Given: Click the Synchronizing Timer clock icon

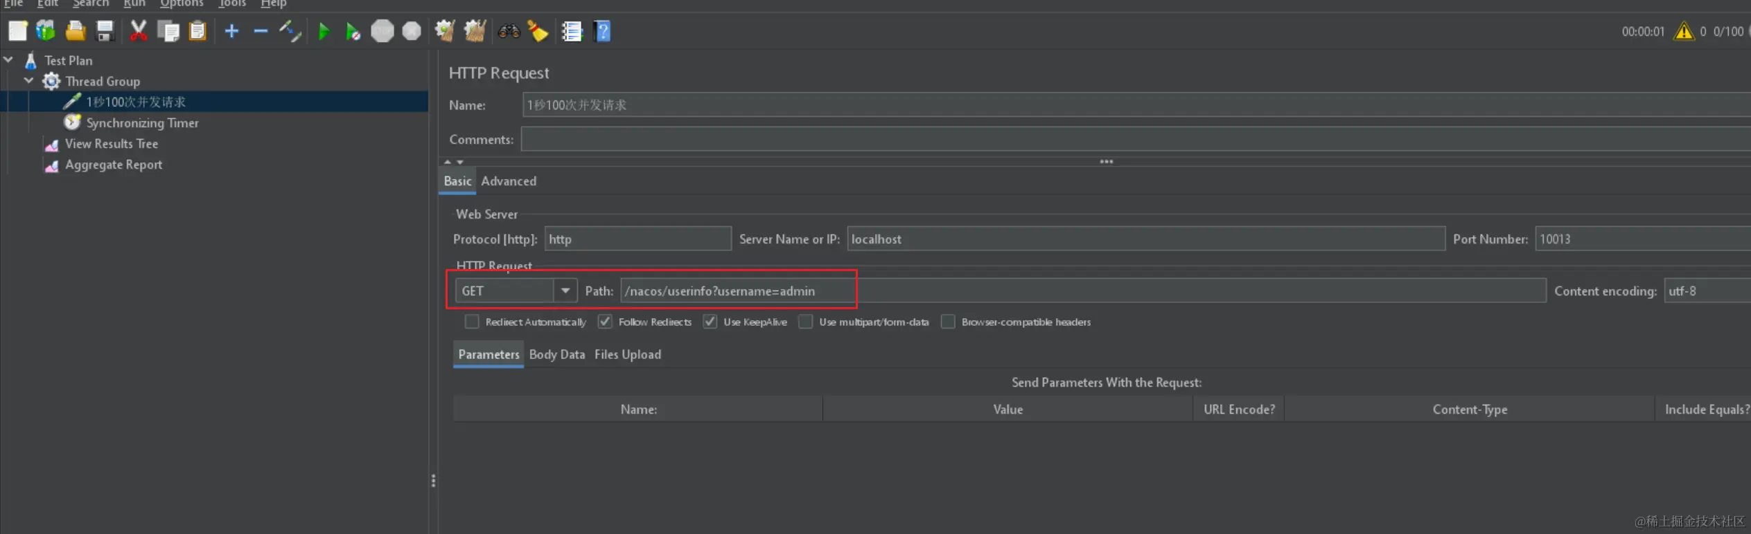Looking at the screenshot, I should click(72, 122).
